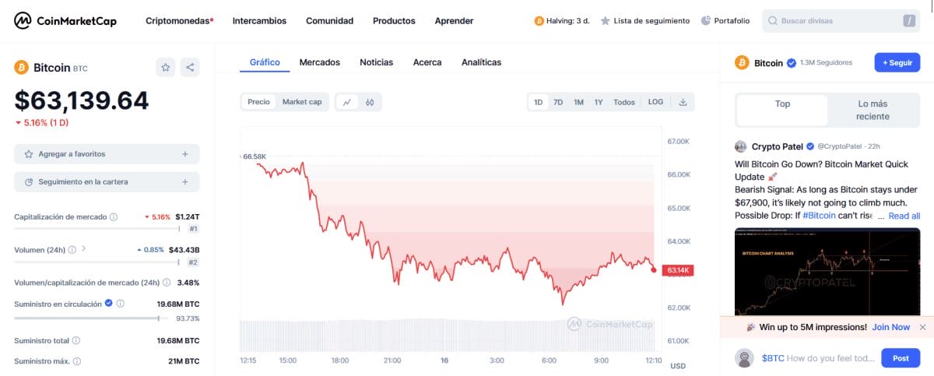
Task: Open the Acerca tab
Action: 427,62
